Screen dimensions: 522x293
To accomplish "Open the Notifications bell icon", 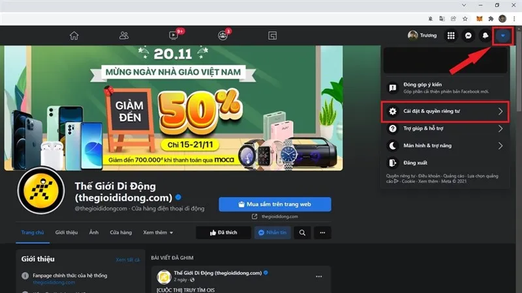I will (x=485, y=36).
